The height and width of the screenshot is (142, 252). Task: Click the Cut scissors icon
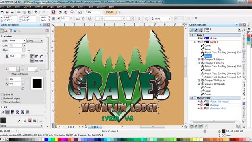click(19, 12)
